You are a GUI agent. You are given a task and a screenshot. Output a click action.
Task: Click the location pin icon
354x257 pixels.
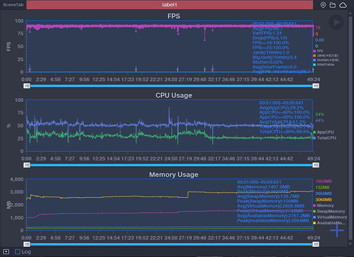[323, 5]
